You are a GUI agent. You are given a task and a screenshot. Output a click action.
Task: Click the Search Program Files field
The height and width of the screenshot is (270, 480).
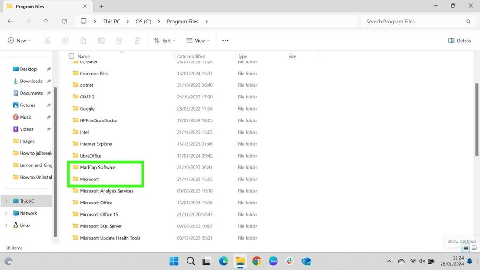pyautogui.click(x=412, y=22)
